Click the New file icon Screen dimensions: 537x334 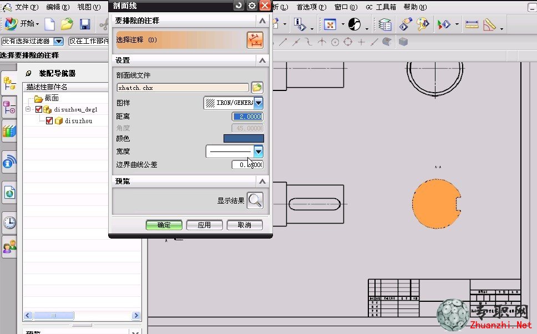pyautogui.click(x=50, y=24)
